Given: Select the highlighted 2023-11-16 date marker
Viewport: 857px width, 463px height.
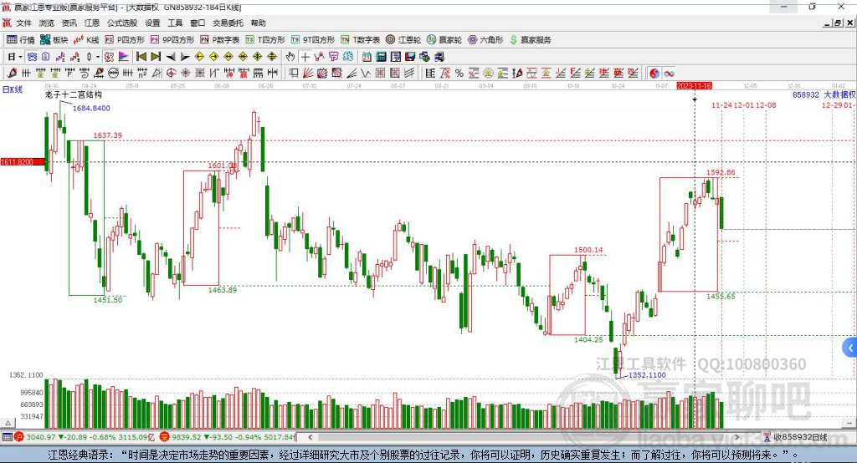Looking at the screenshot, I should pyautogui.click(x=694, y=86).
